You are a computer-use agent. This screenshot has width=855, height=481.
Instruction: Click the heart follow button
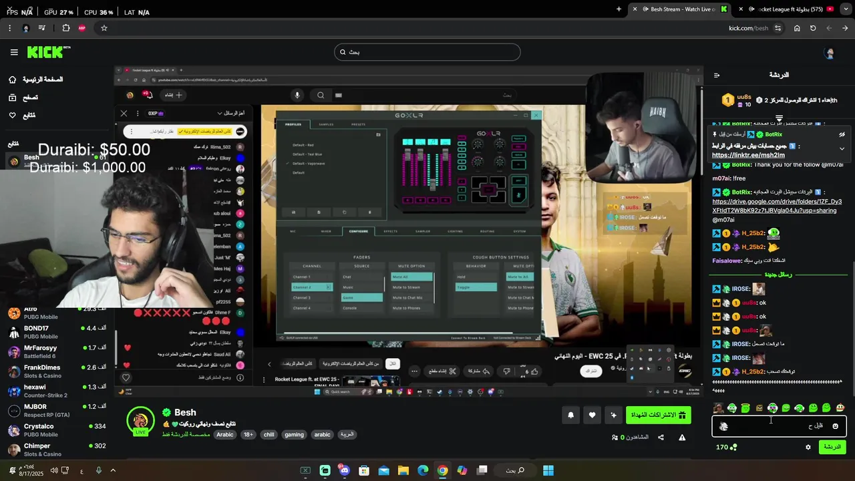point(592,415)
